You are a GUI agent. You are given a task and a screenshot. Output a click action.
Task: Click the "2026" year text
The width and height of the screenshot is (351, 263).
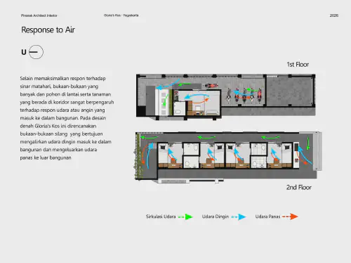click(x=334, y=15)
